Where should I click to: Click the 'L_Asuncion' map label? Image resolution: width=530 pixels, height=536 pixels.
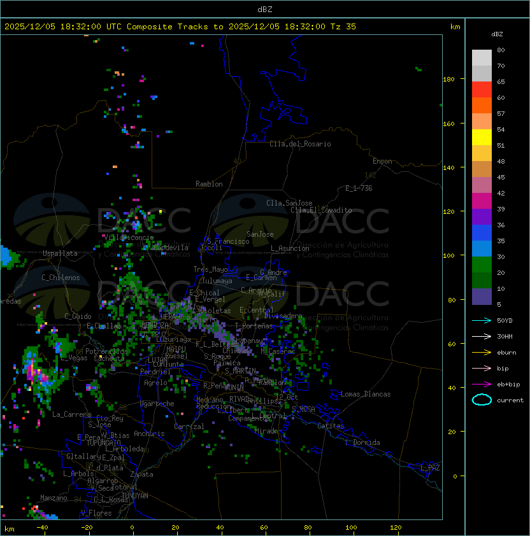290,248
